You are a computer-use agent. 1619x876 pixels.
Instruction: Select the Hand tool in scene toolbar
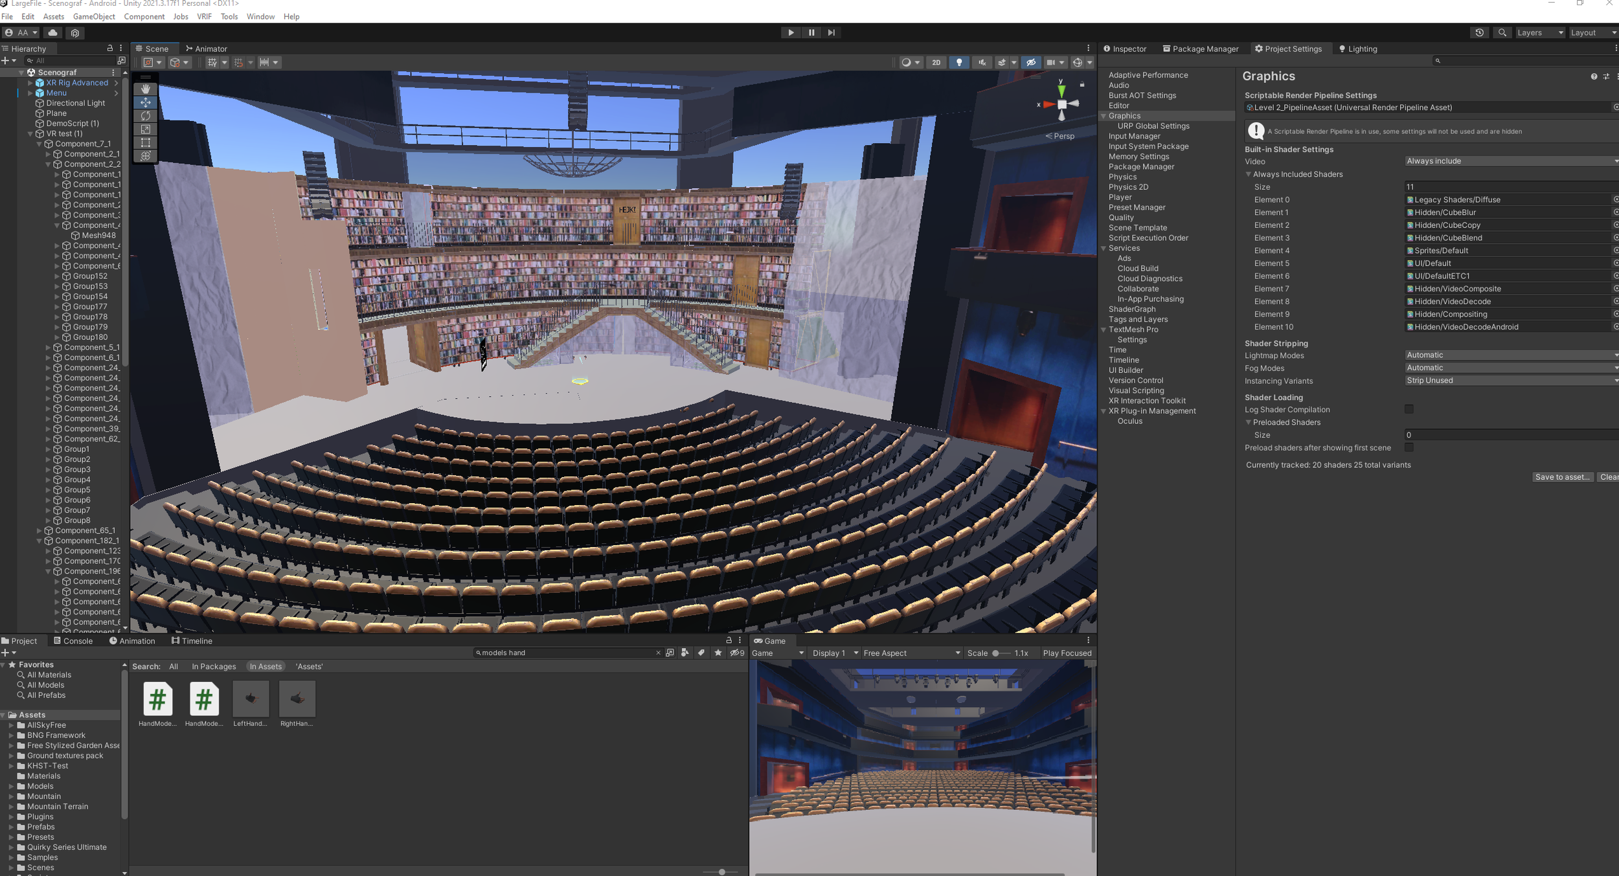[146, 89]
